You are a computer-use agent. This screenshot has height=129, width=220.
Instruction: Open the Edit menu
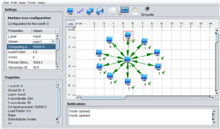[14, 3]
